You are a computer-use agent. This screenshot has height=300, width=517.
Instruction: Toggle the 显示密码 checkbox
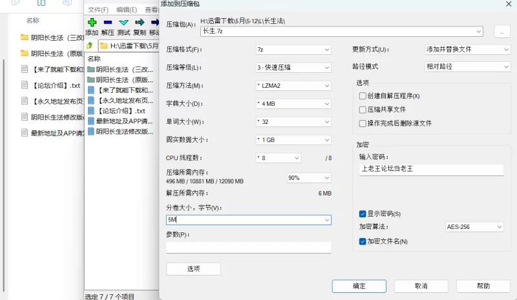pos(363,214)
